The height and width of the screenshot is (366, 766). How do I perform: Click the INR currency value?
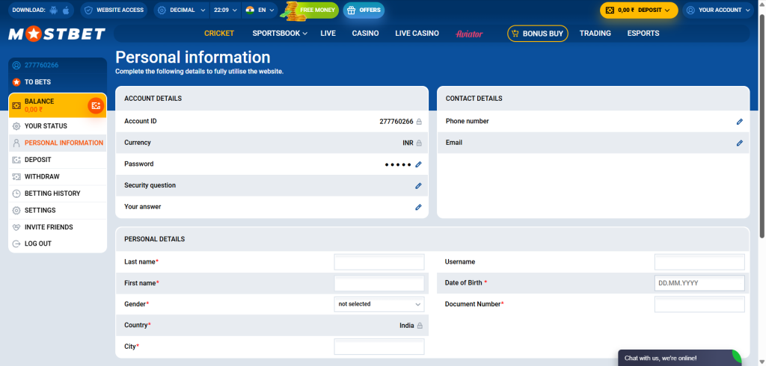(x=408, y=143)
